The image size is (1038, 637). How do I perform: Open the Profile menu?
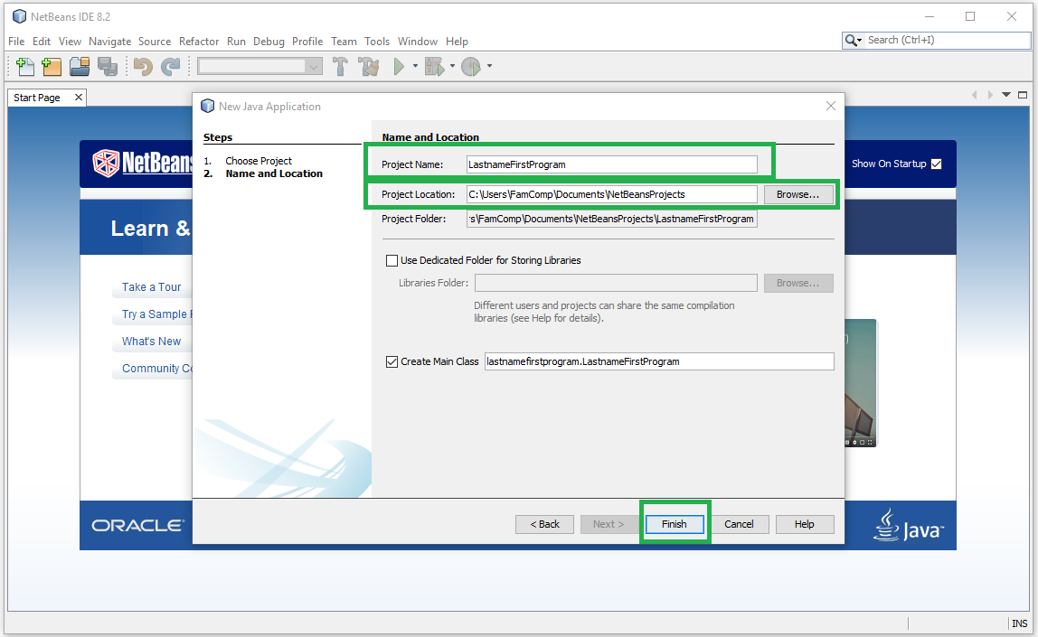pos(307,41)
